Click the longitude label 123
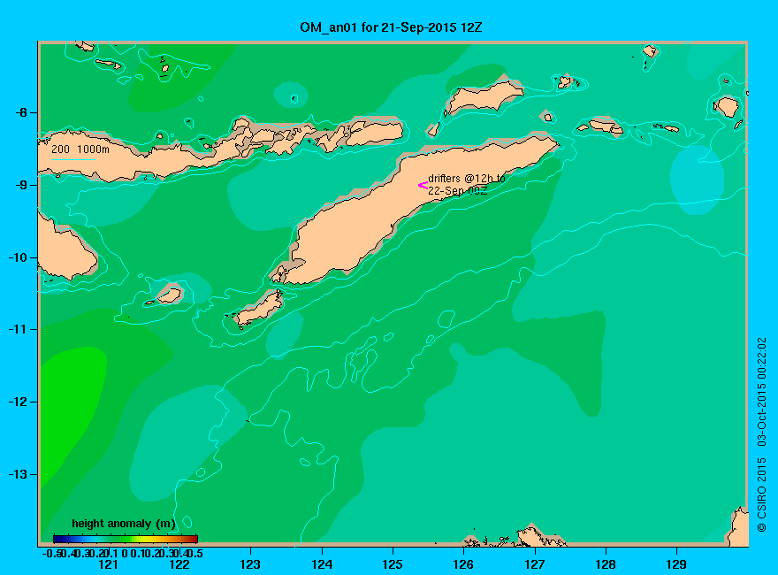 (250, 564)
